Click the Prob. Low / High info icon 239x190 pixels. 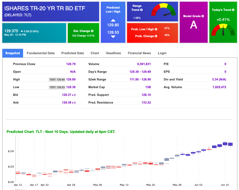click(156, 29)
